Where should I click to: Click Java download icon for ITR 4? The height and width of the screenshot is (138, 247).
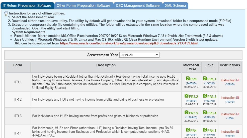point(205,130)
